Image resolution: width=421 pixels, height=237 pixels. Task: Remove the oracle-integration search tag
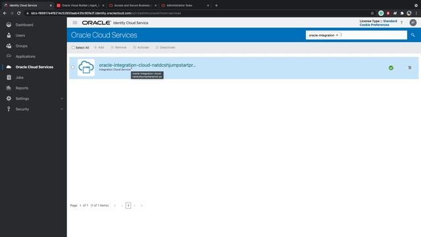coord(337,35)
